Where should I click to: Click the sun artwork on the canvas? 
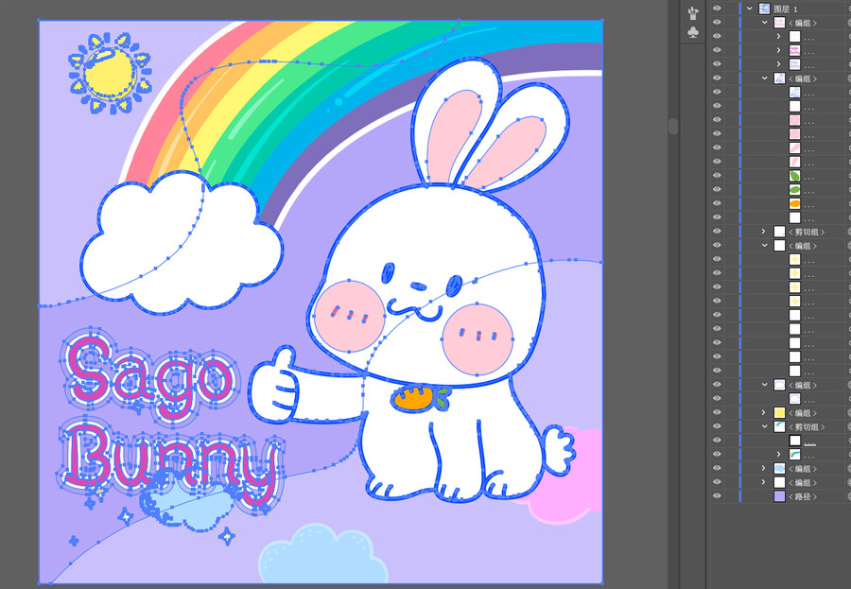110,74
